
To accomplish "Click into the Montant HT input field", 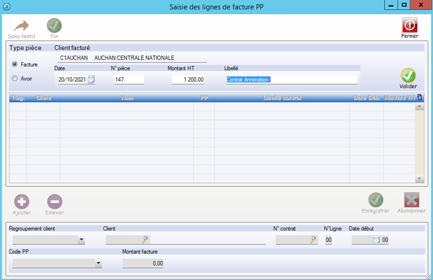I will click(188, 79).
